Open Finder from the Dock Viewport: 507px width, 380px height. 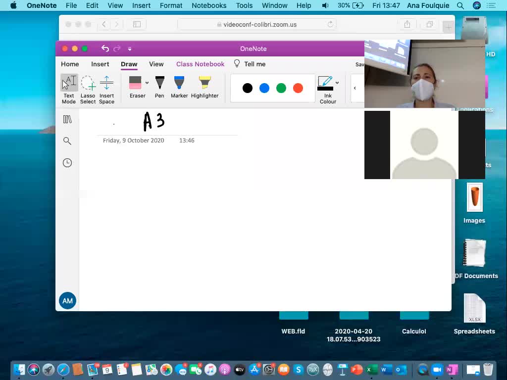point(19,370)
